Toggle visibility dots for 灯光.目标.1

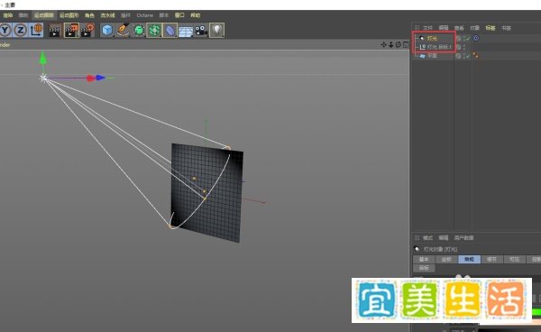pyautogui.click(x=464, y=47)
